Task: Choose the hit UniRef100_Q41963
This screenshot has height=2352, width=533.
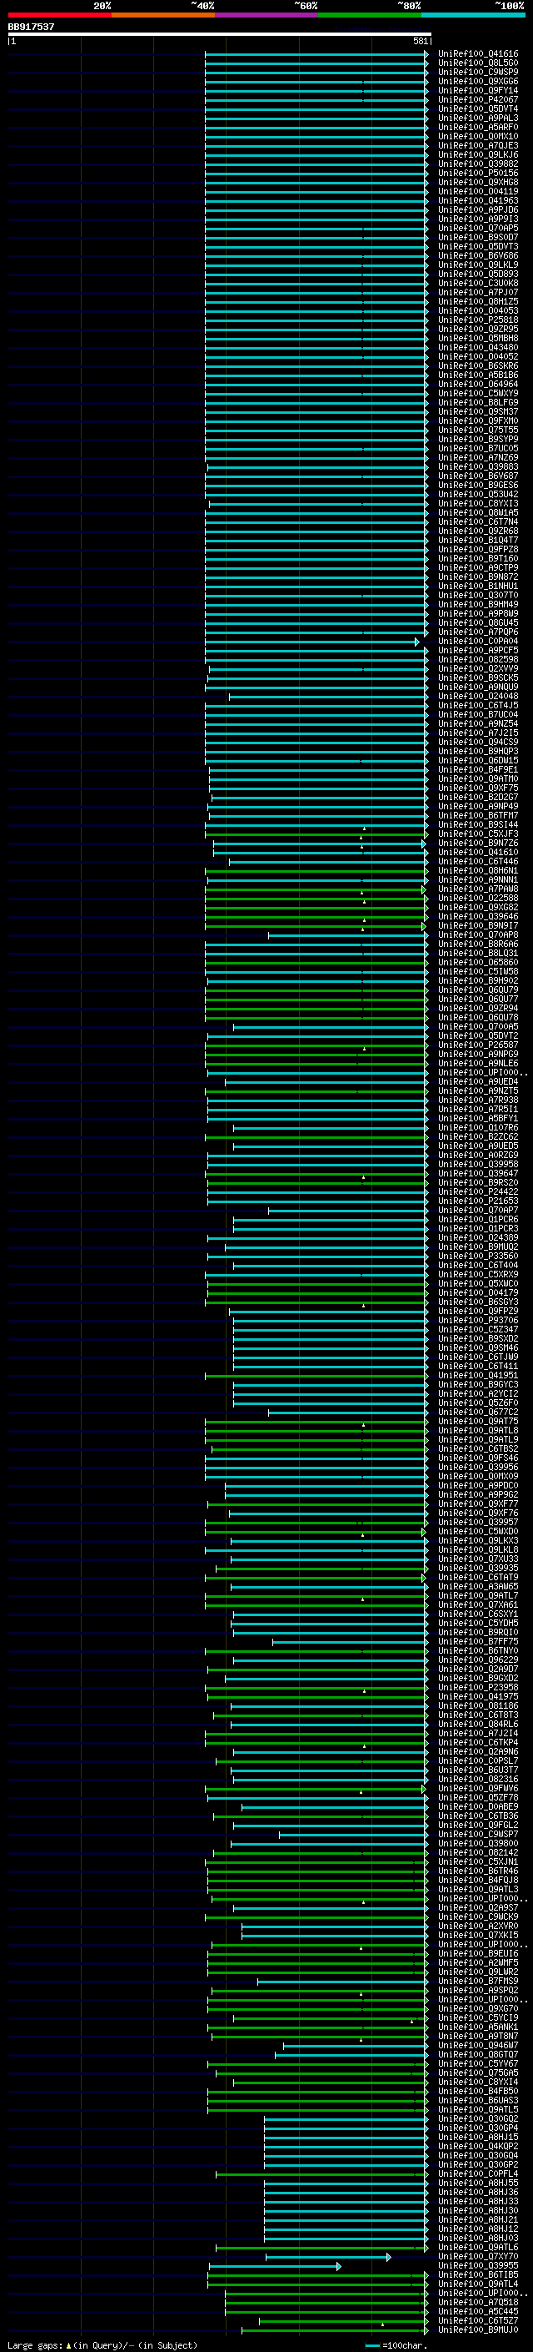Action: tap(478, 201)
